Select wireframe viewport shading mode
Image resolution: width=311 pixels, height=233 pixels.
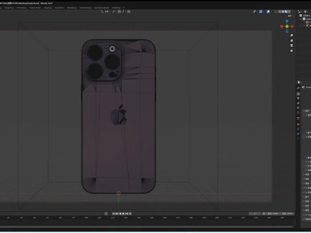click(x=280, y=12)
